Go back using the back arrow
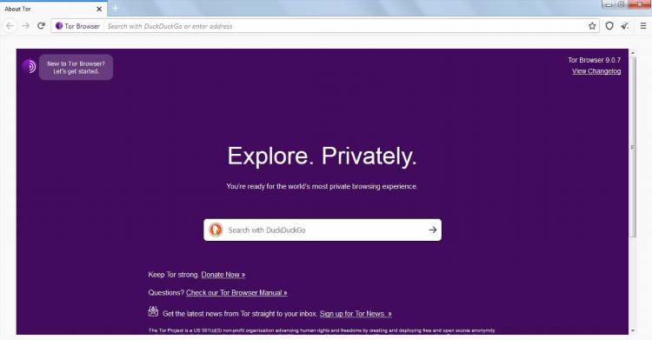 point(10,26)
